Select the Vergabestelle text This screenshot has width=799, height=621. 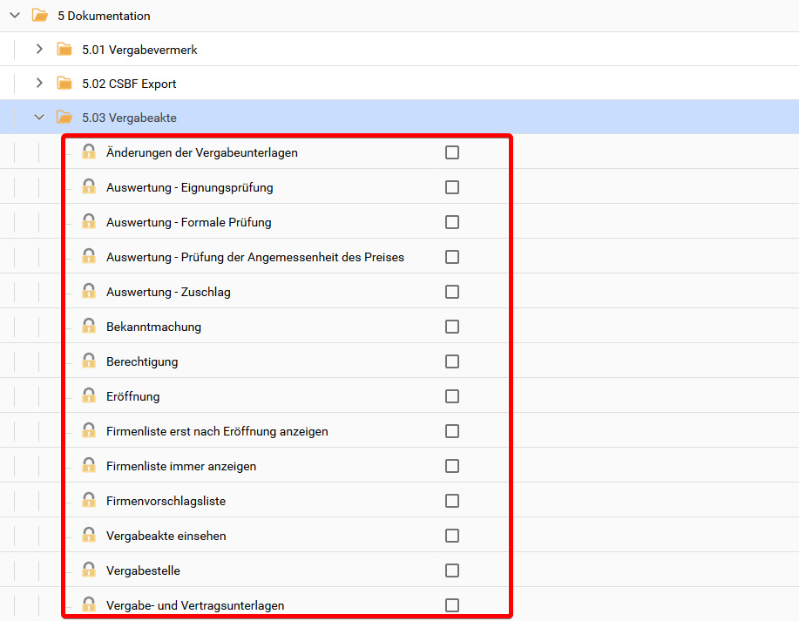(143, 570)
